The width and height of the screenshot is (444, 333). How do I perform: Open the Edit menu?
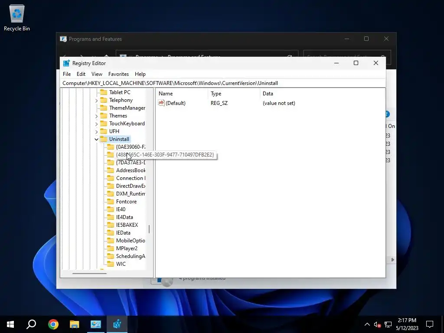coord(81,74)
